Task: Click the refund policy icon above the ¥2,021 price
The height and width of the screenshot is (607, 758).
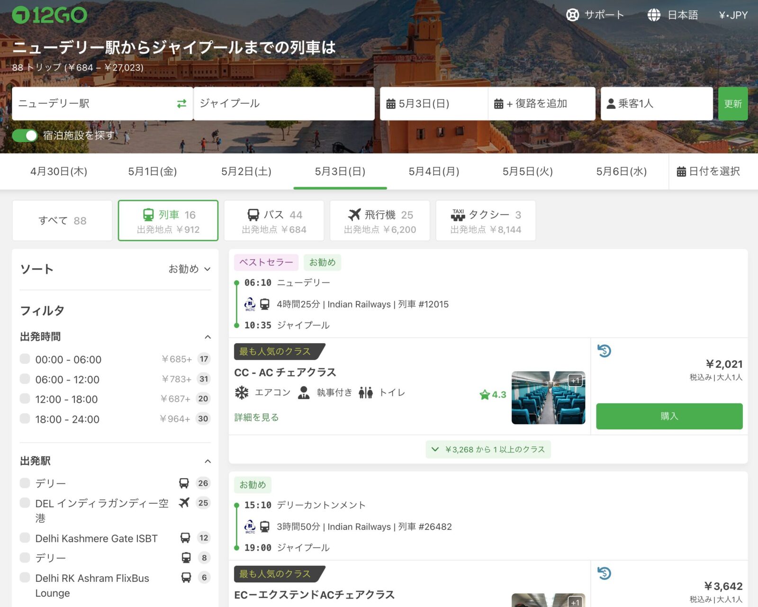Action: point(604,351)
